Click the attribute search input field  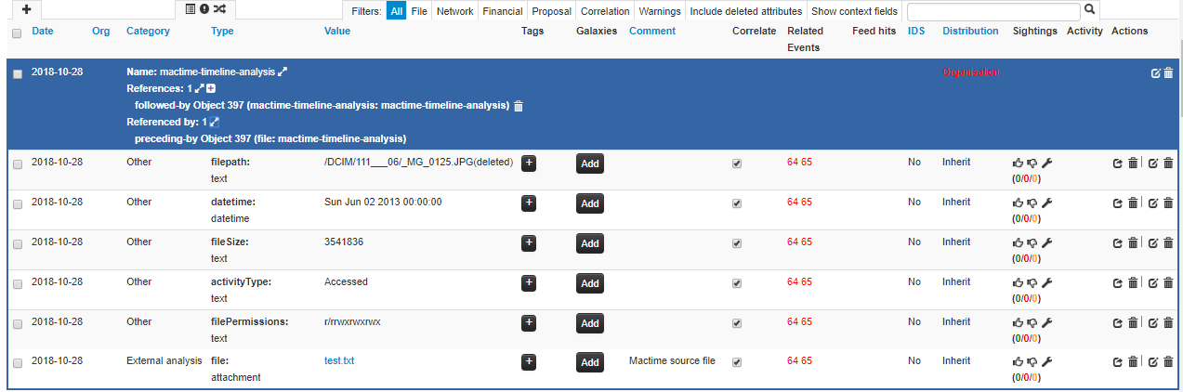(992, 11)
